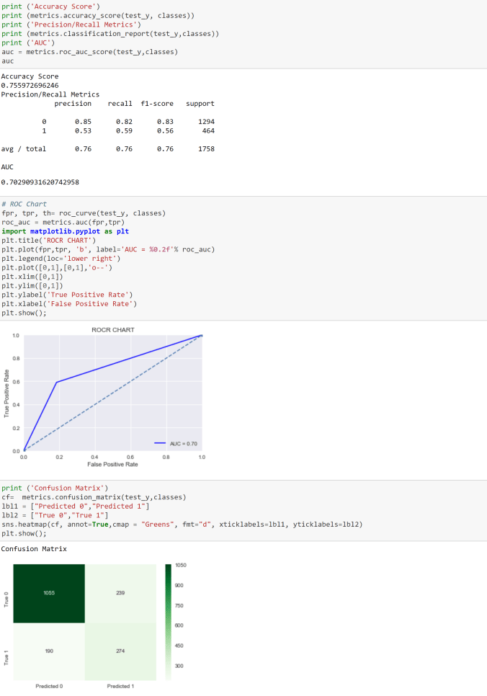This screenshot has height=696, width=487.
Task: Click the precision column header in report
Action: tap(73, 104)
